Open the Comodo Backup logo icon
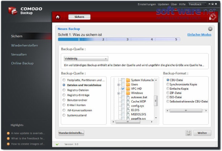Viewport: 222px width, 151px height. (x=13, y=11)
